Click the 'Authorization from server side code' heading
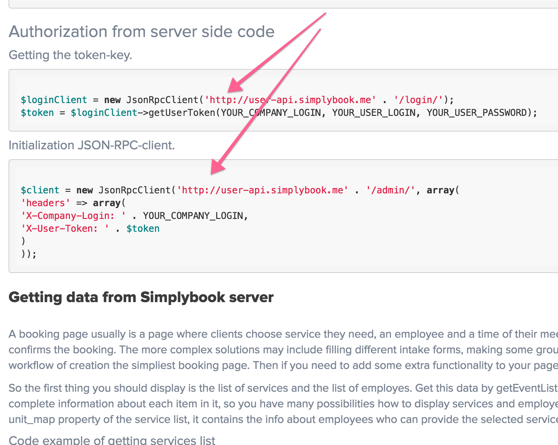 click(x=141, y=32)
